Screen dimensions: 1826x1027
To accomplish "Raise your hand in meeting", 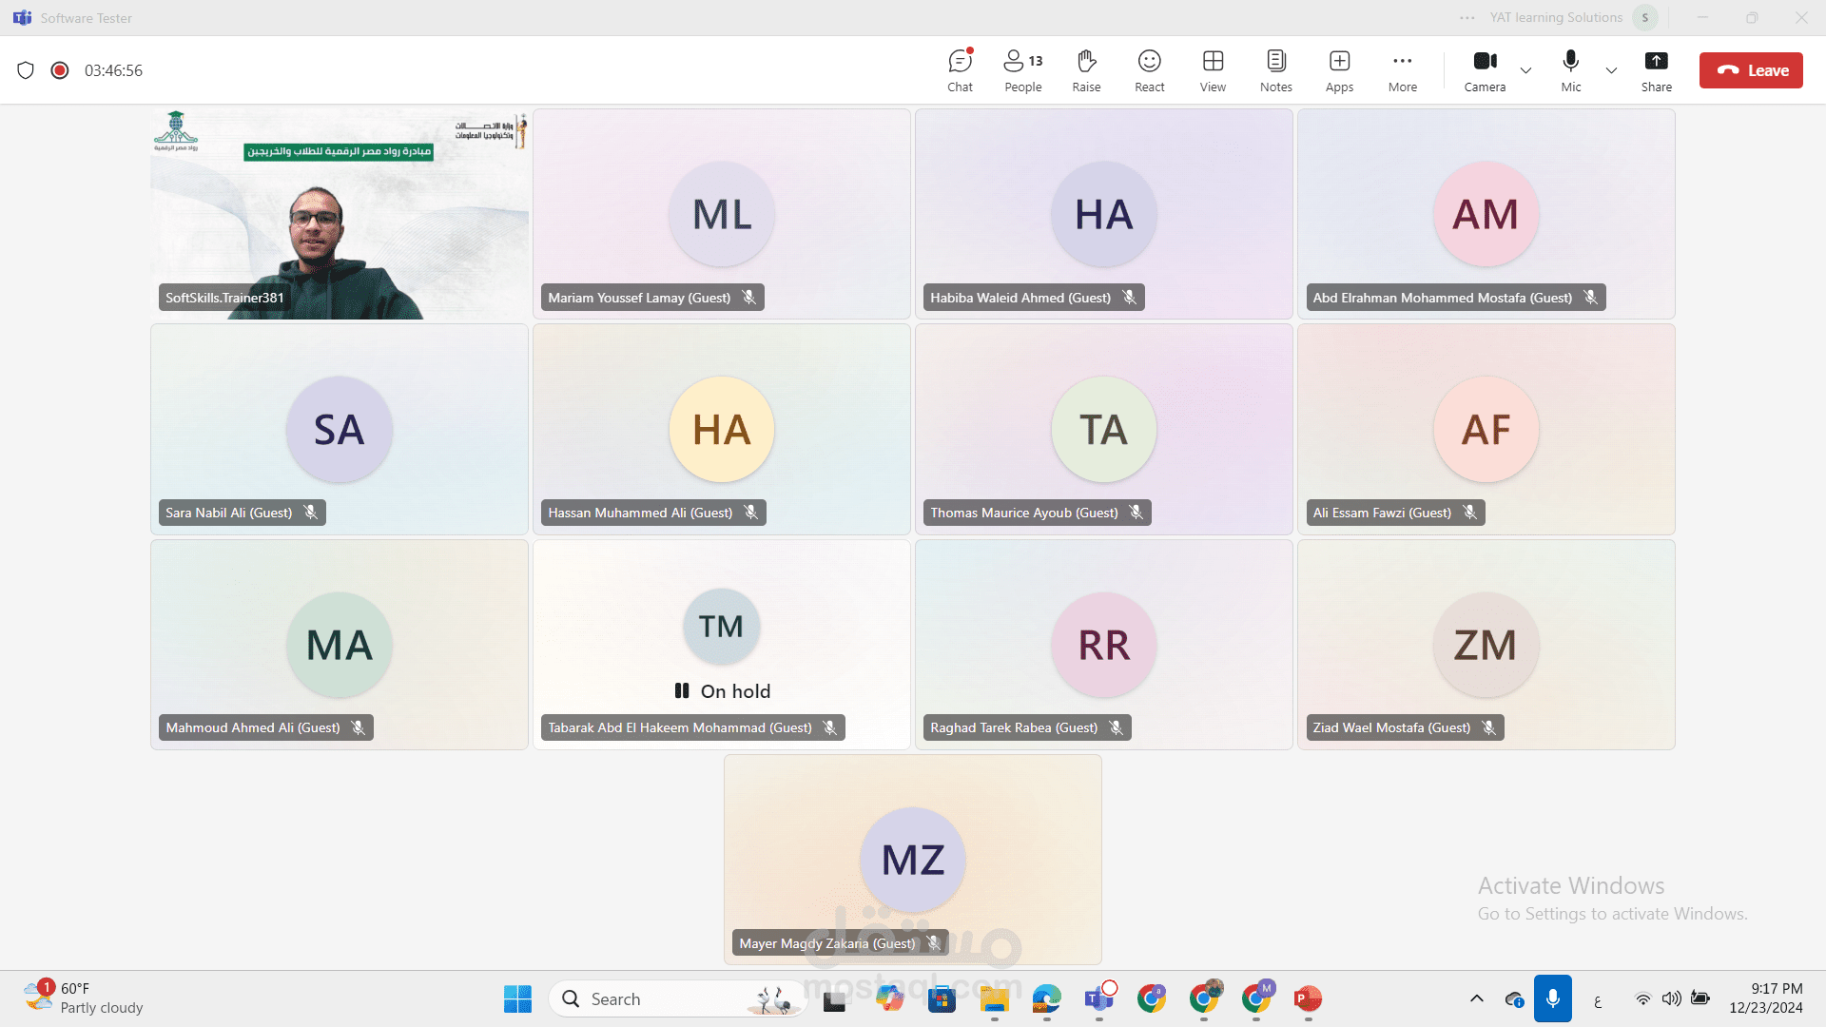I will pyautogui.click(x=1086, y=70).
